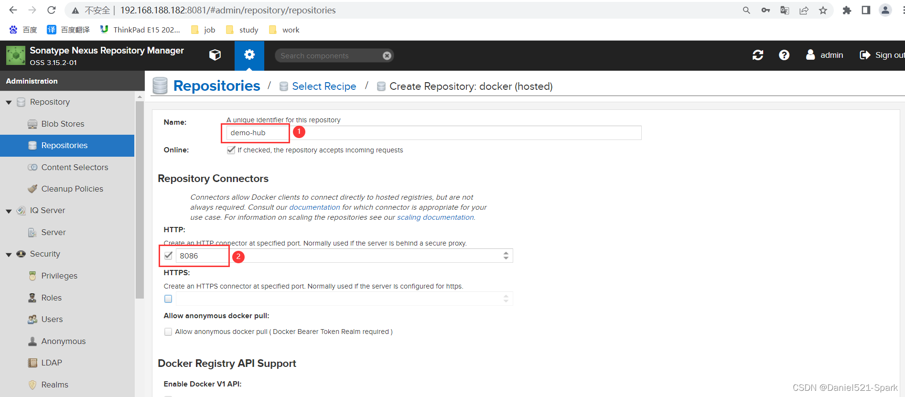Open the Help question mark icon

point(784,55)
